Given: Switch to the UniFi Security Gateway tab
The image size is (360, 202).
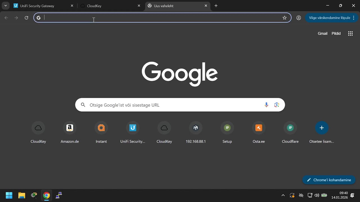Looking at the screenshot, I should click(44, 6).
